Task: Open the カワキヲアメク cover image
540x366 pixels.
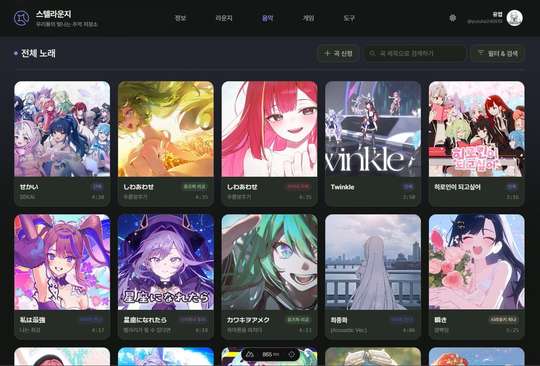Action: pos(270,262)
